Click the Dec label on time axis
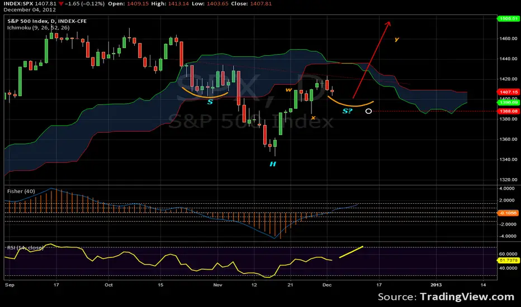The width and height of the screenshot is (521, 307). 327,285
